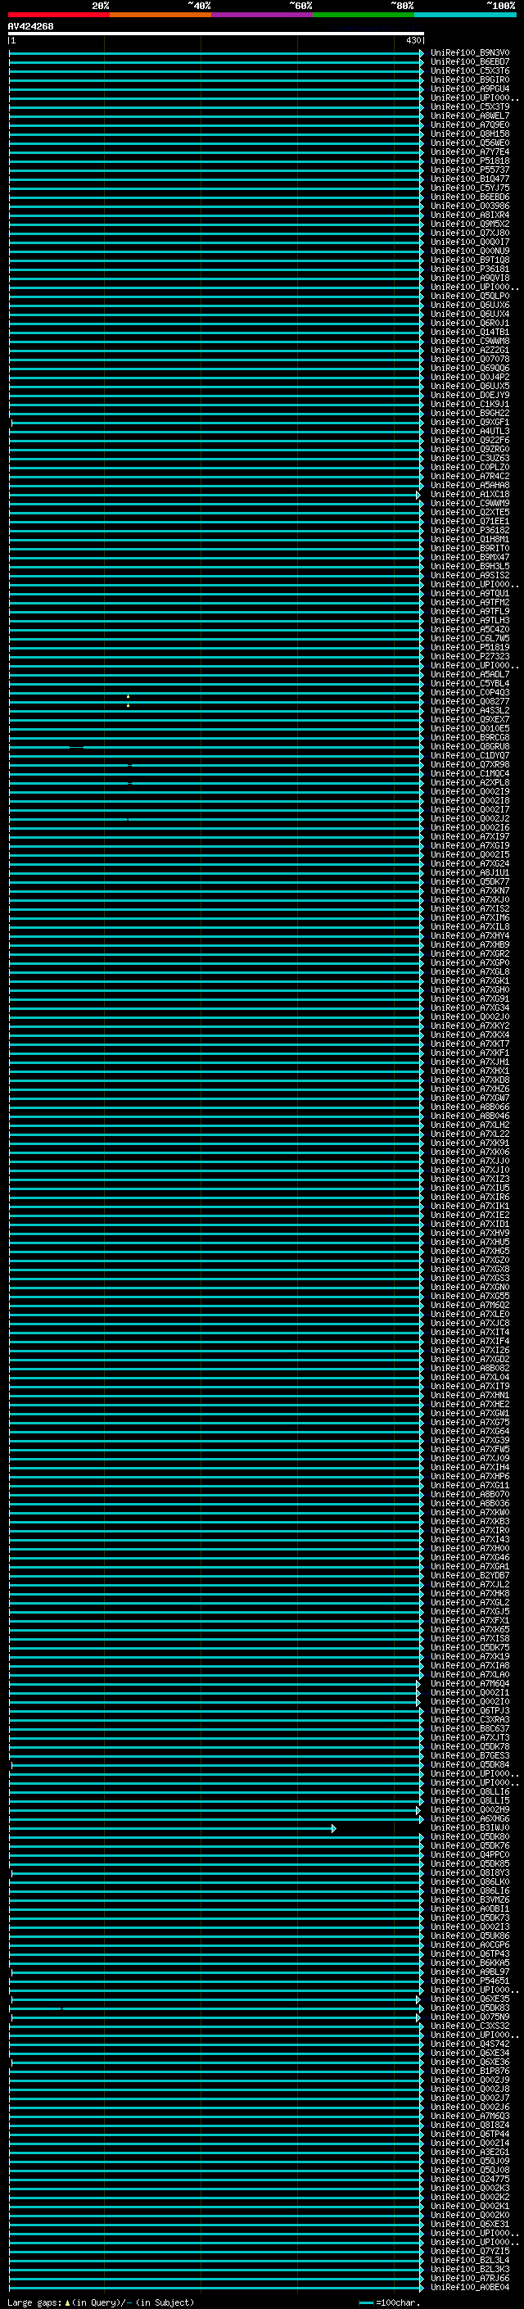Click the 430 end position label
The image size is (524, 2309).
[413, 40]
